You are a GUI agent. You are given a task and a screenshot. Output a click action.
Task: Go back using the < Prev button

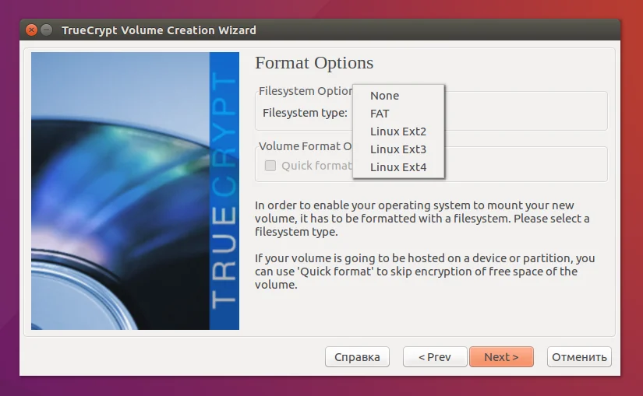(435, 356)
